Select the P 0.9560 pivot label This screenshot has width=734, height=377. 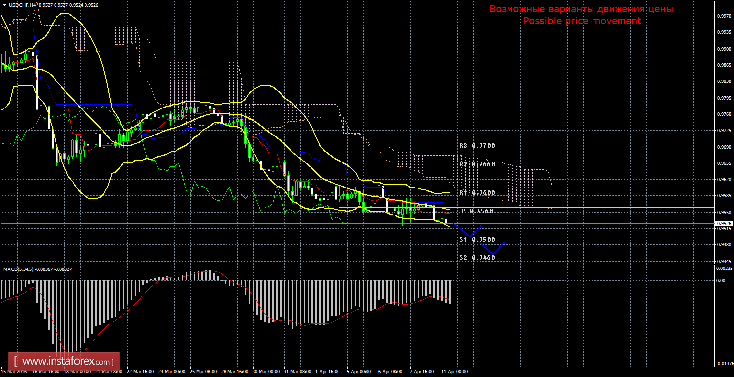477,211
